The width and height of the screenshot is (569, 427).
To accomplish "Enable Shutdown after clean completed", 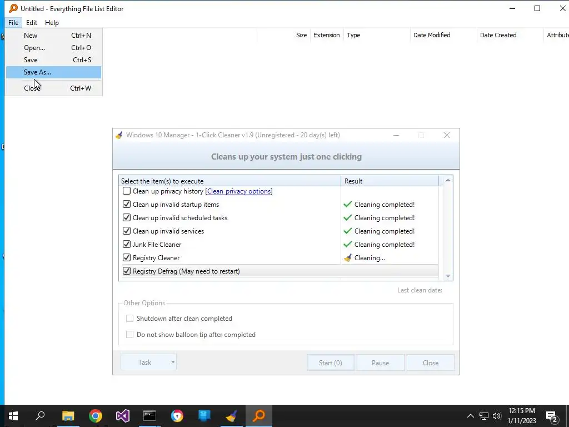I will [x=129, y=319].
